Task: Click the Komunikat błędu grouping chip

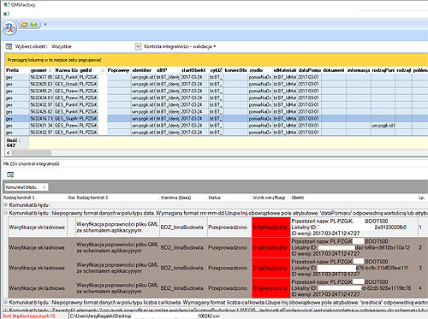Action: tap(26, 187)
